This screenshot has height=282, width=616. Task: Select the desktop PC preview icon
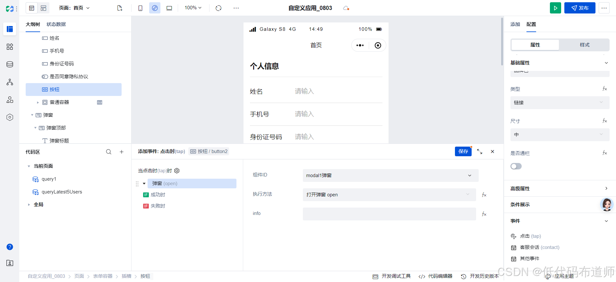point(169,8)
